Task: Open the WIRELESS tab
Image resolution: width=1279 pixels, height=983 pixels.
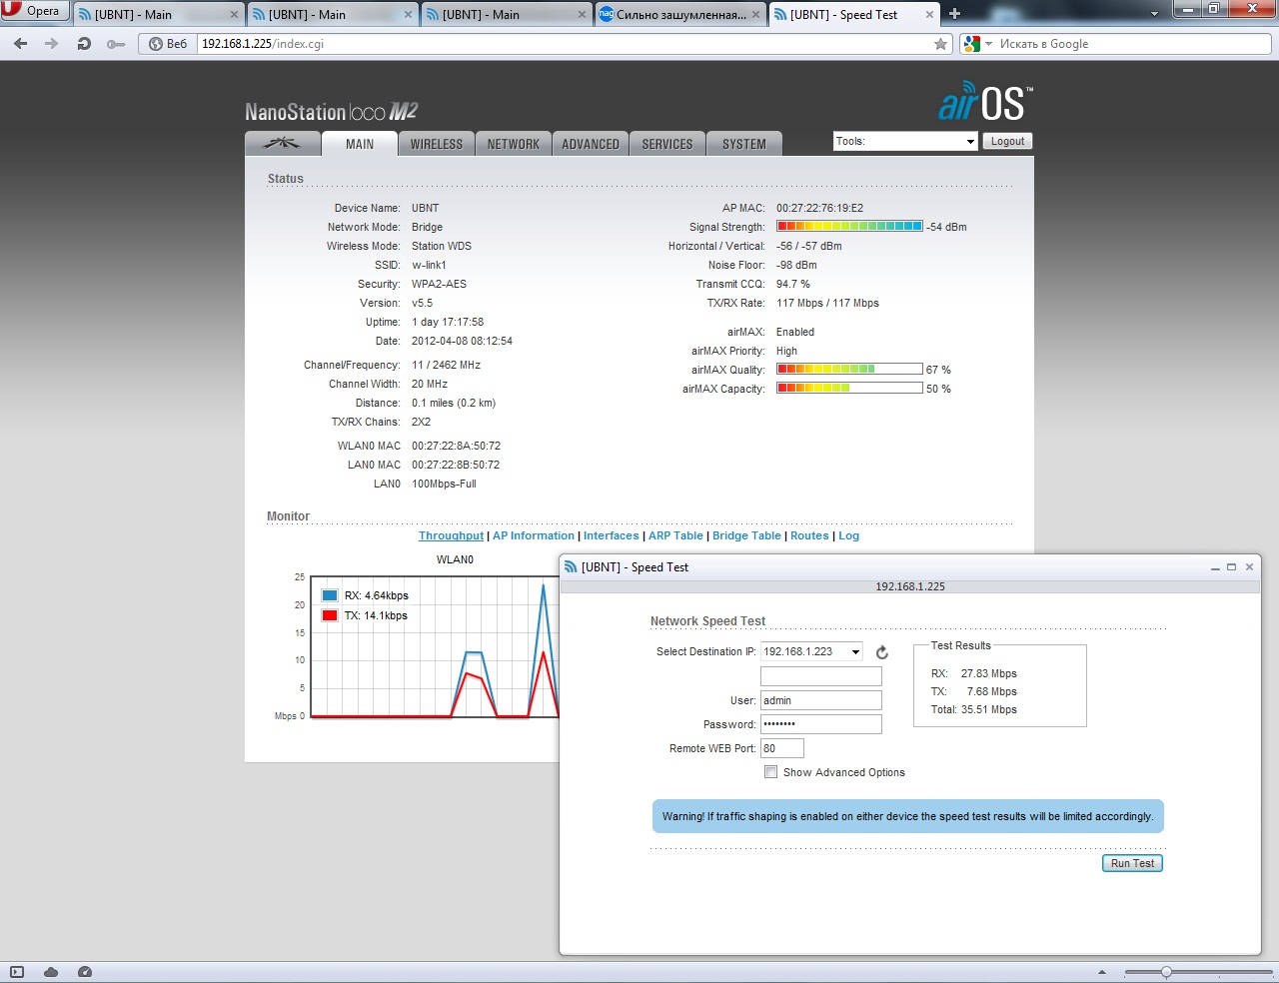Action: point(437,144)
